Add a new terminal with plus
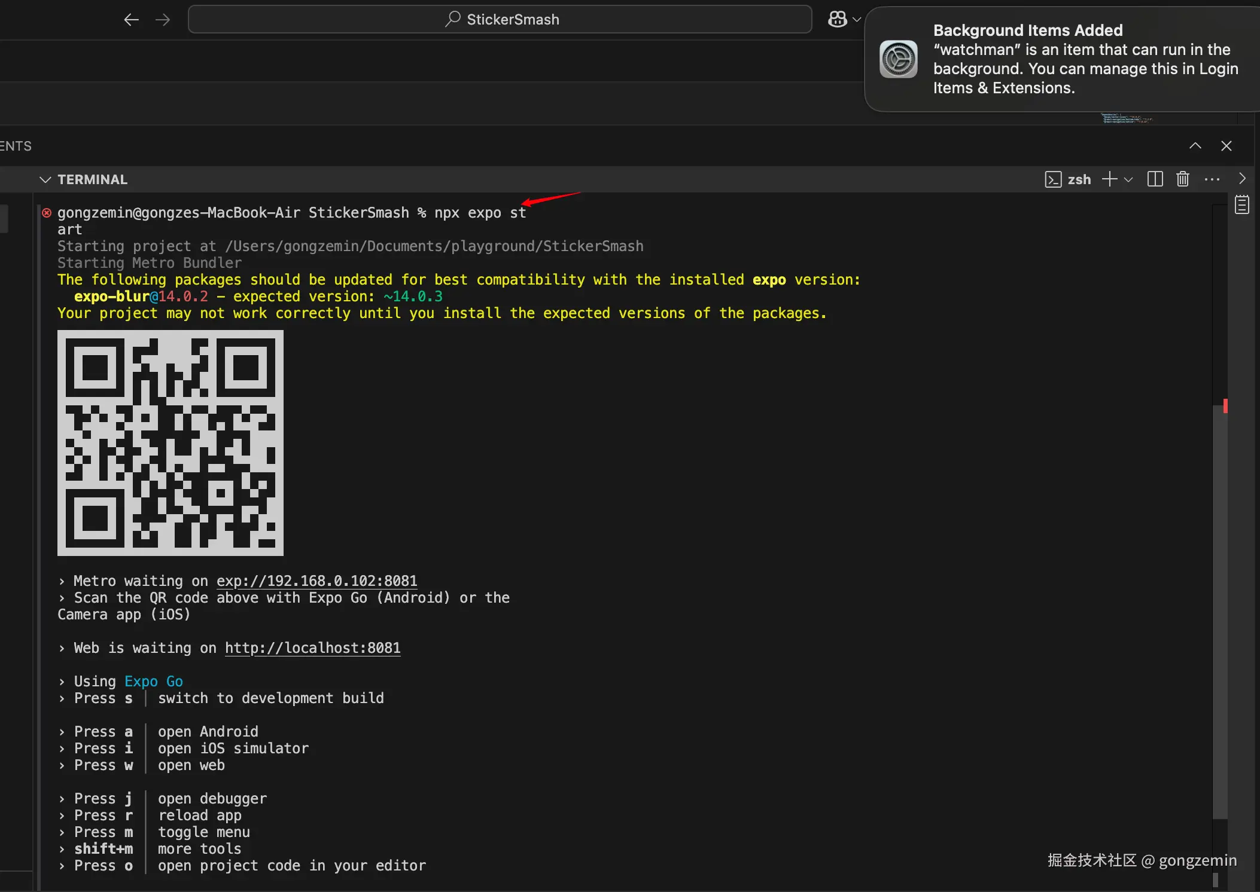Viewport: 1260px width, 892px height. coord(1109,179)
